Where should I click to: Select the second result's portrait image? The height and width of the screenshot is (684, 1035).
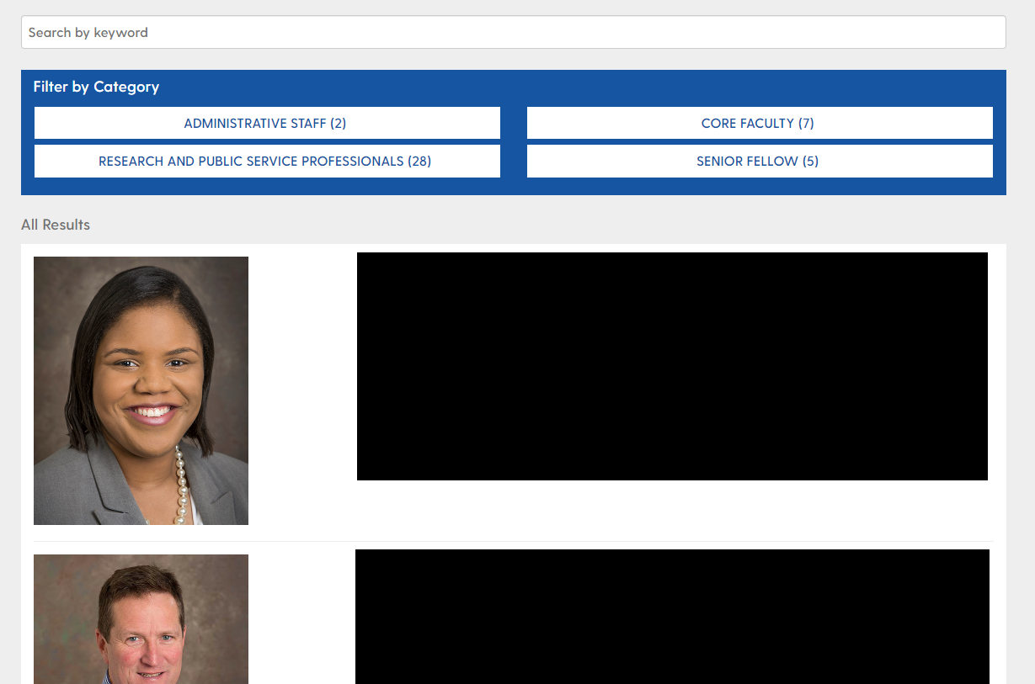(x=141, y=619)
